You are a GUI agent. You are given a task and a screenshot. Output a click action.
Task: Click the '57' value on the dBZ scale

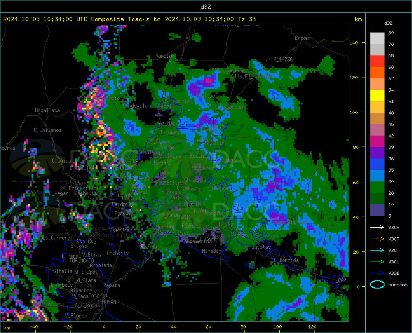[391, 78]
